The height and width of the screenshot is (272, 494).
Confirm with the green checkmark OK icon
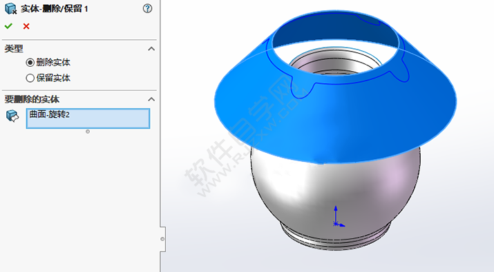pyautogui.click(x=8, y=26)
